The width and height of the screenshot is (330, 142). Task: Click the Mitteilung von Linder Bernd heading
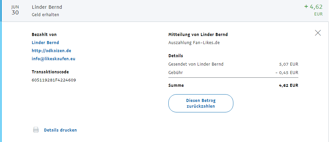pos(198,34)
